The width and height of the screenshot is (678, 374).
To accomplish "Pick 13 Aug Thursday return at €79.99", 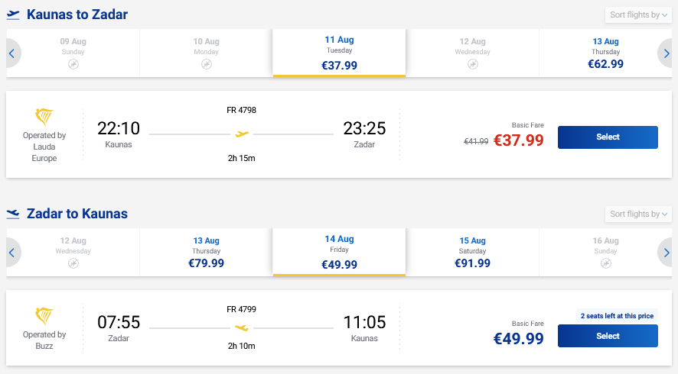I will (206, 252).
